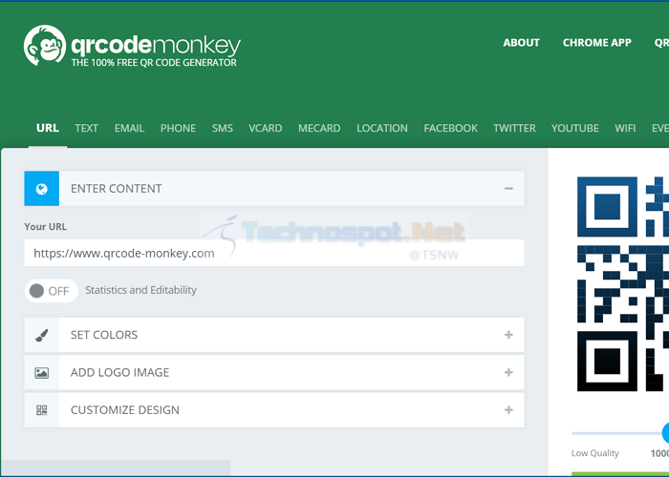Open the CHROME APP link
The image size is (669, 477).
point(597,43)
